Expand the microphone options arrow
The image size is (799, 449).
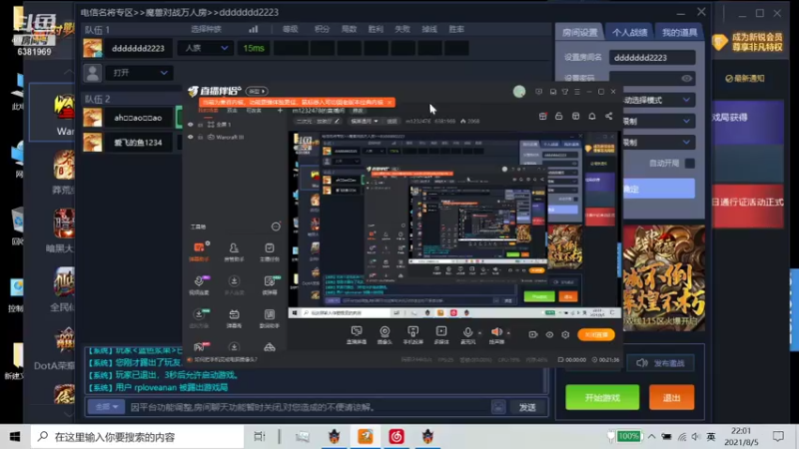479,333
